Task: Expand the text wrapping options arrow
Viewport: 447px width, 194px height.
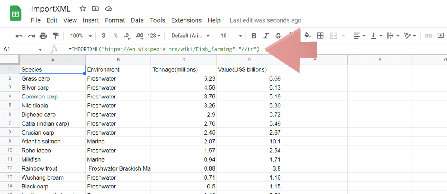Action: (x=398, y=36)
